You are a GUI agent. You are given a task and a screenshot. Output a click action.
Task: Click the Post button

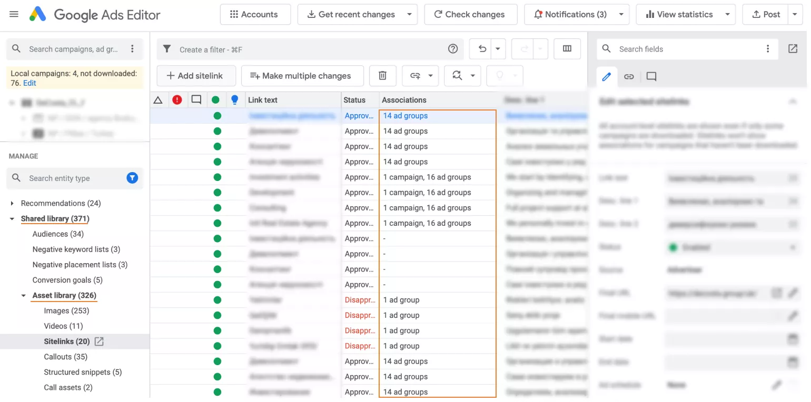coord(766,14)
